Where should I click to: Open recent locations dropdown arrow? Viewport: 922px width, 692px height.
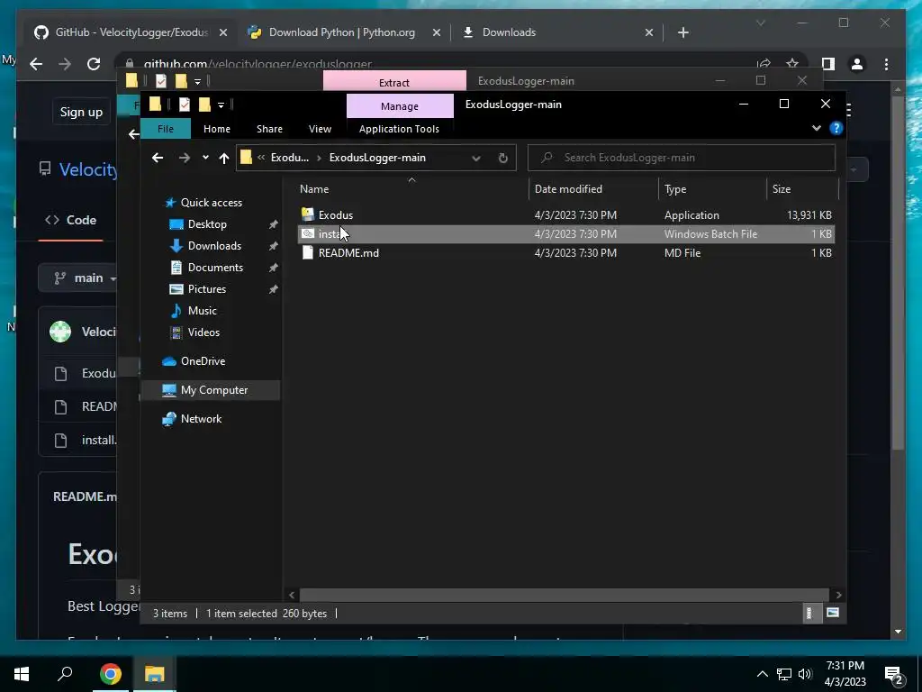205,158
